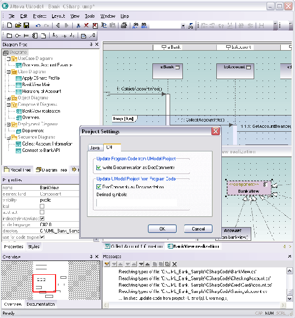Click the Save icon in toolbar
295x318 pixels.
(x=27, y=25)
